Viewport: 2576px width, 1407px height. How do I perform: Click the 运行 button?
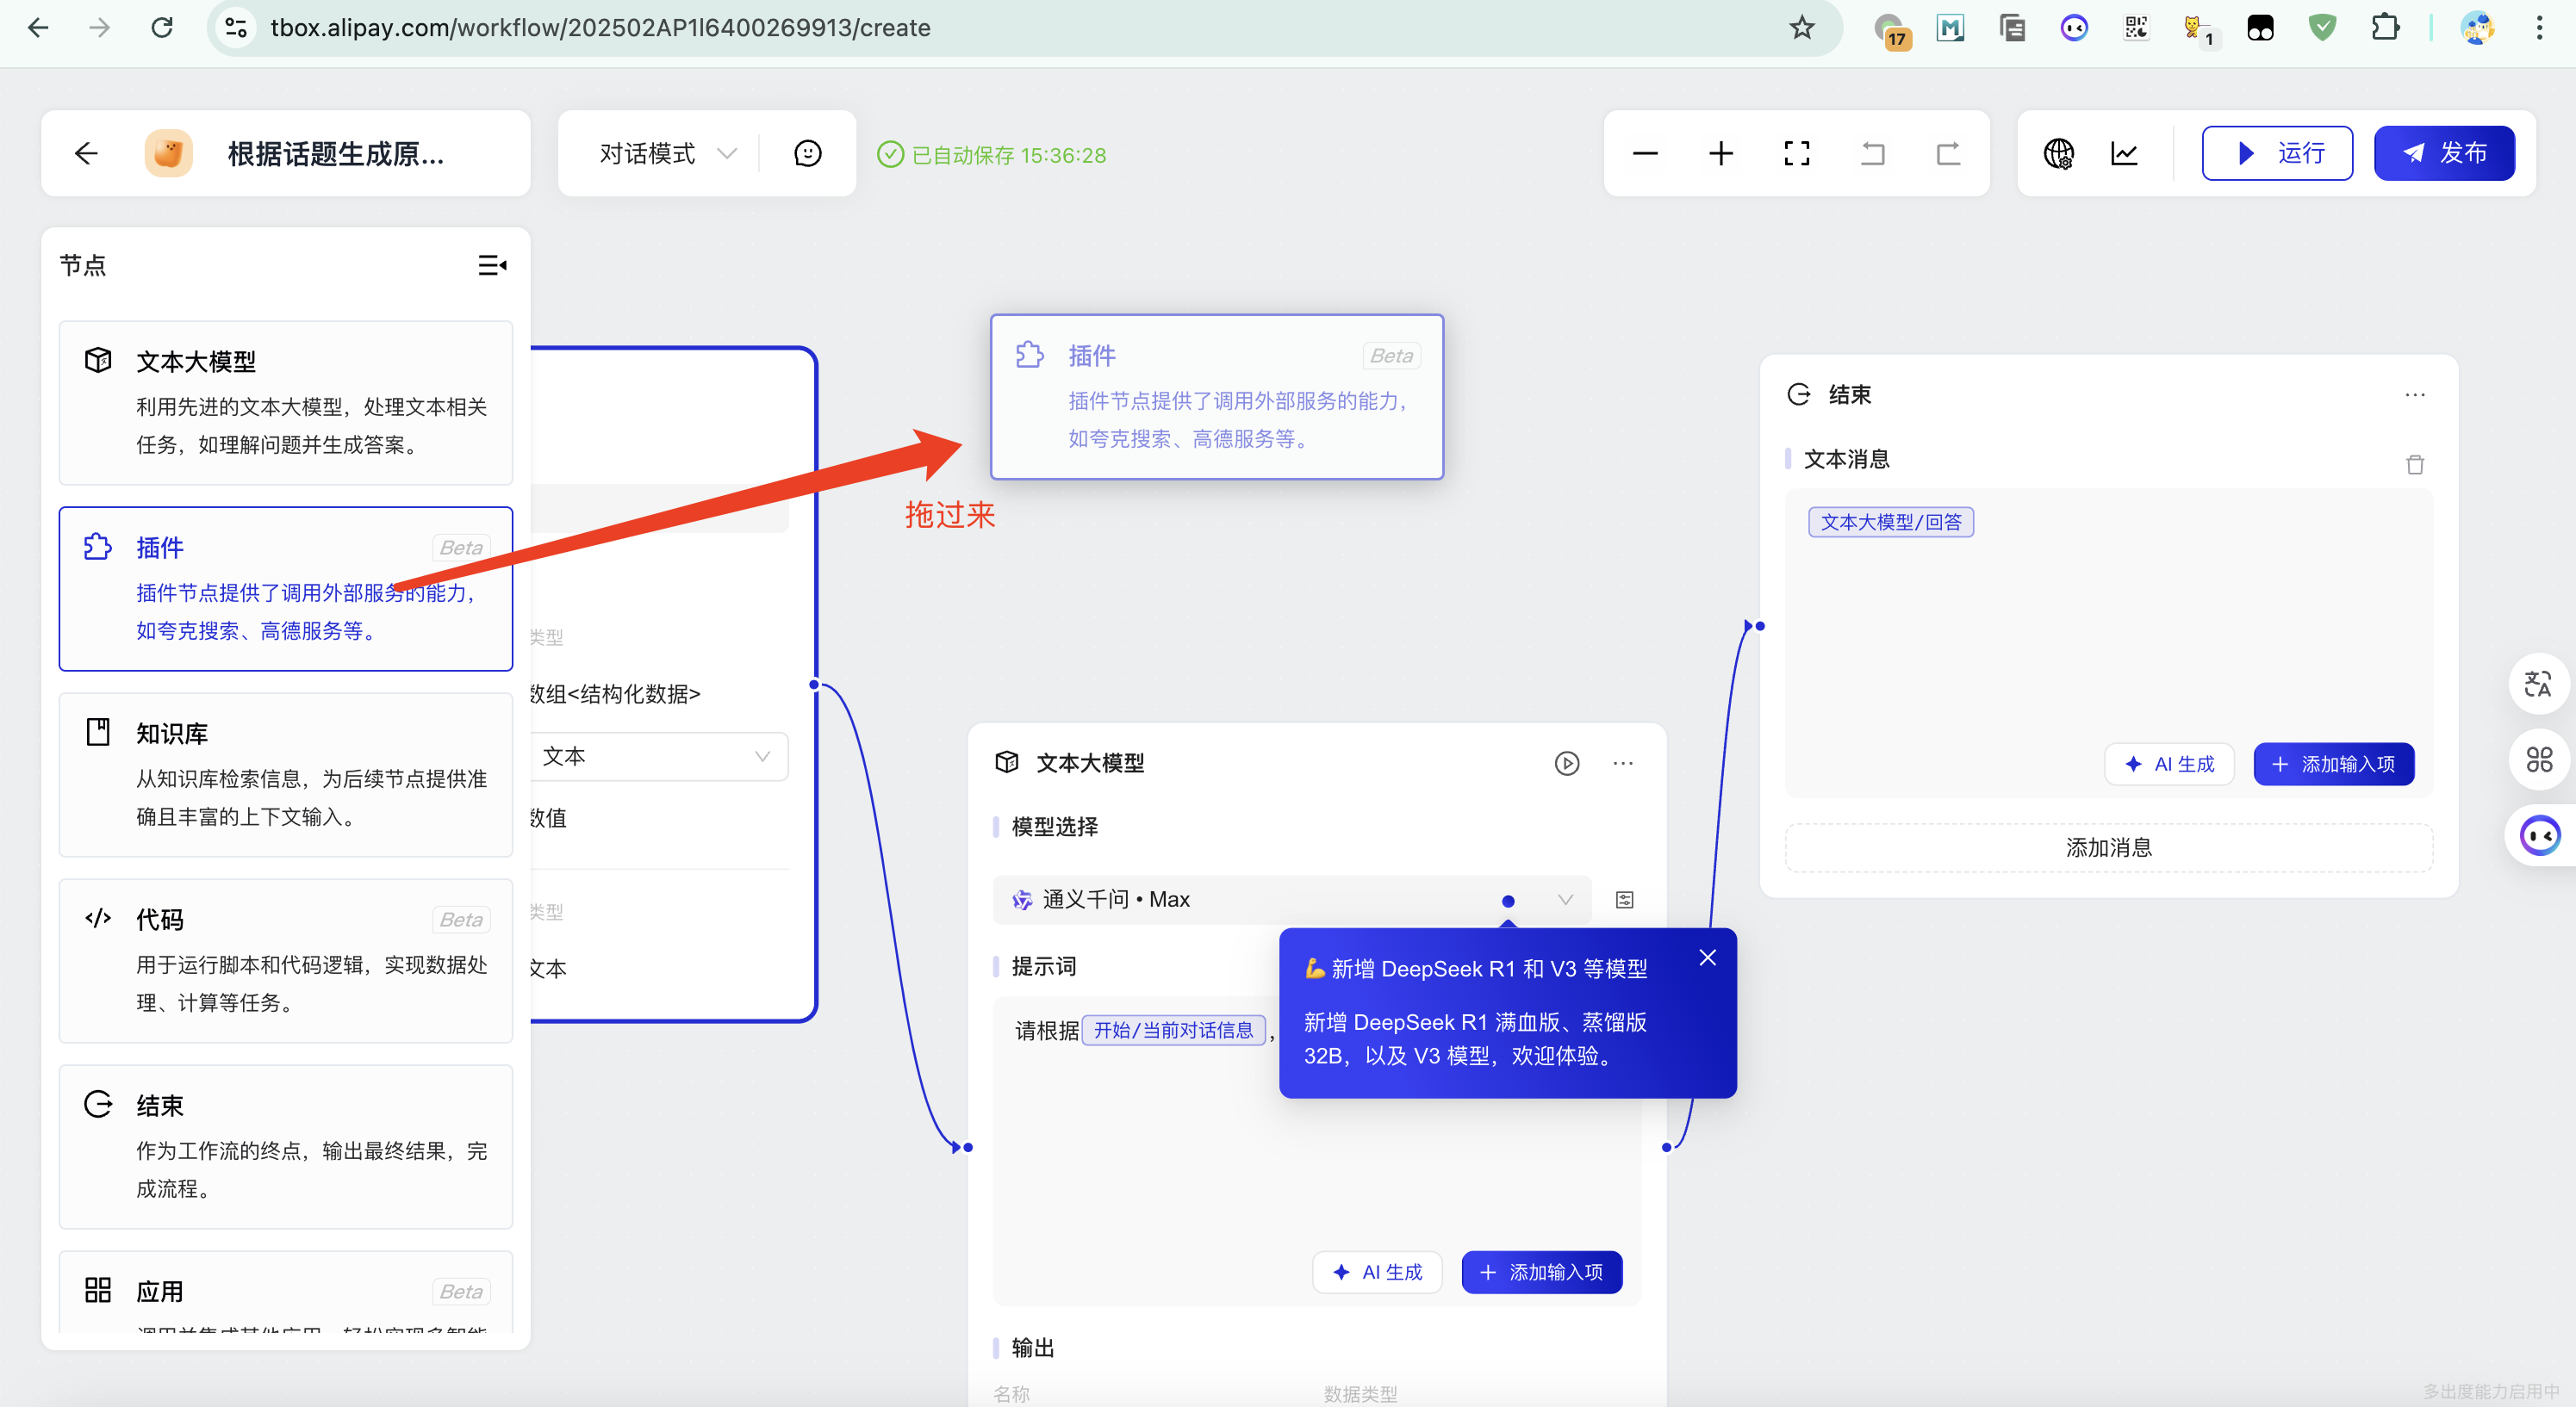click(2277, 154)
